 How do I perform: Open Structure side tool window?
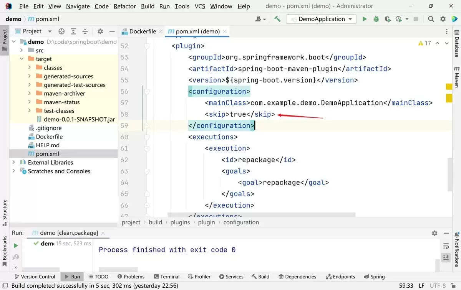(4, 213)
